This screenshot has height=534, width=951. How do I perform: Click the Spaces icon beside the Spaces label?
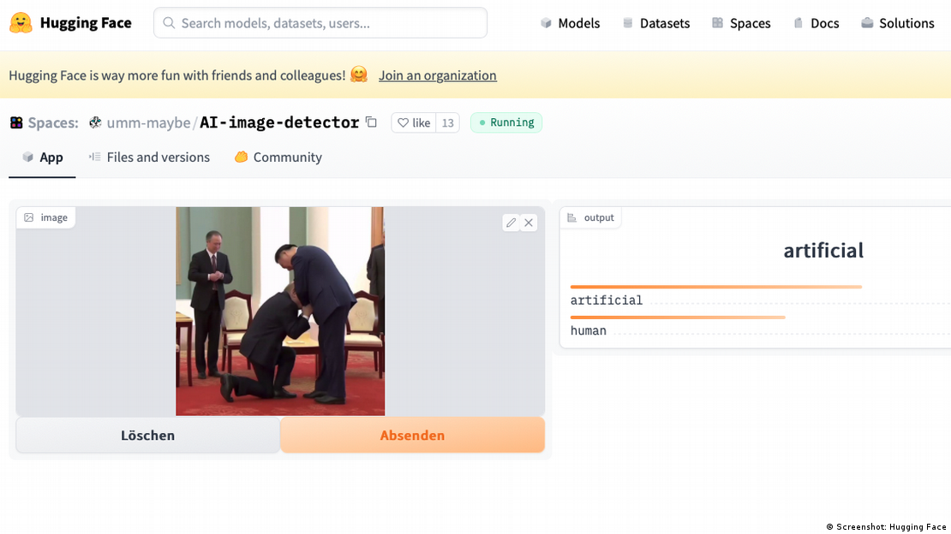point(16,122)
